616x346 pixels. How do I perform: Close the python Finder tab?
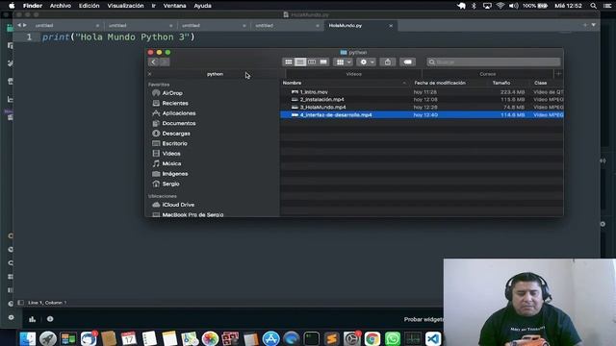pyautogui.click(x=150, y=74)
